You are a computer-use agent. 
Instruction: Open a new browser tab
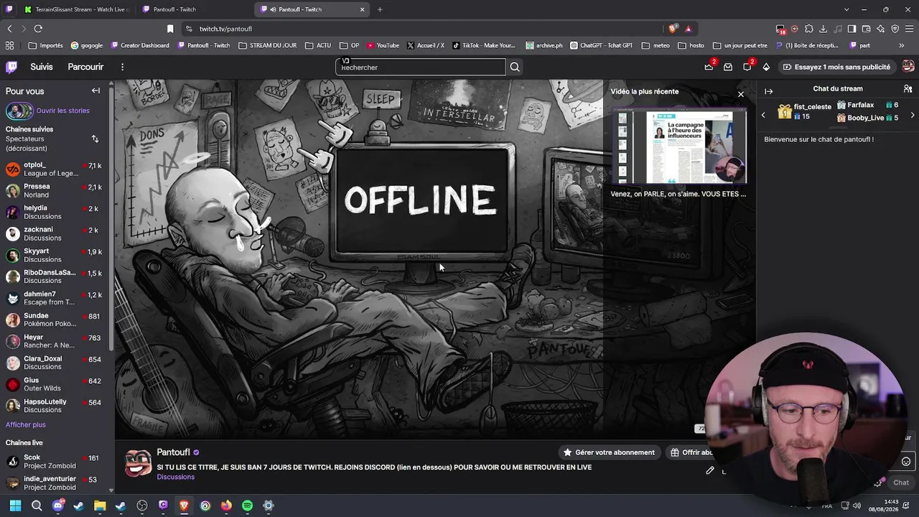pyautogui.click(x=380, y=9)
